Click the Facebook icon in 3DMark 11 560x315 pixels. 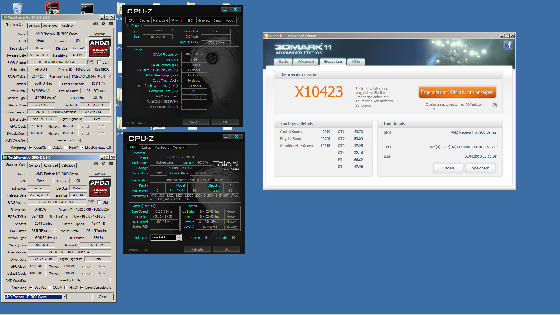tap(508, 45)
